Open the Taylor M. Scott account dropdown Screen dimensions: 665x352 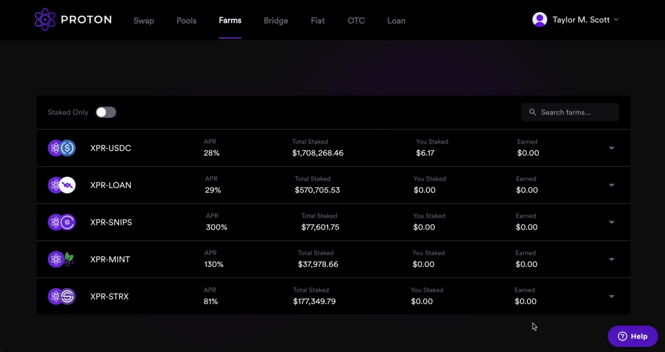[576, 20]
